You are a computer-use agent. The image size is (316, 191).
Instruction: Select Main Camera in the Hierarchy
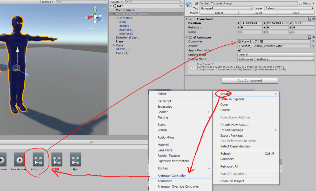[125, 10]
